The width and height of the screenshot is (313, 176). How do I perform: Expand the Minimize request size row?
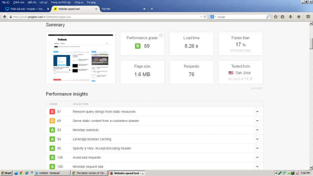click(x=257, y=167)
